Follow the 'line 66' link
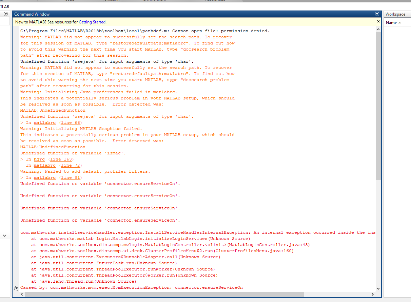Screen dimensions: 411x302 (x=71, y=122)
